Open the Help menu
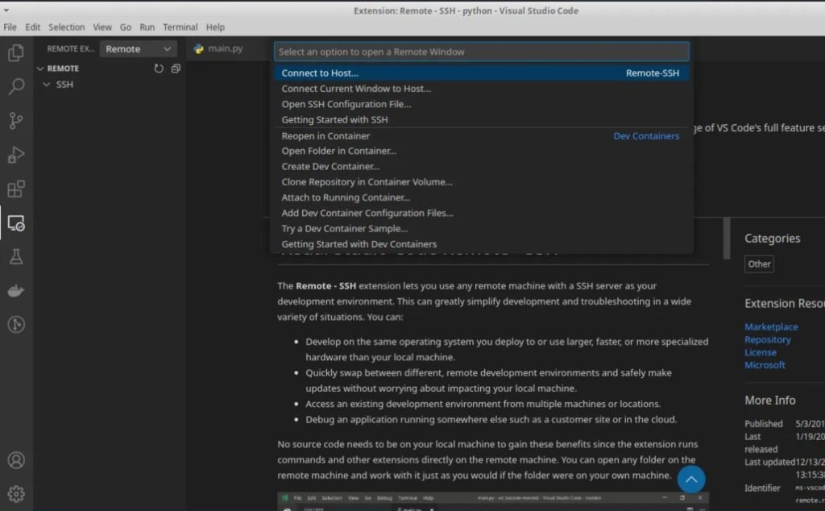The image size is (825, 511). pos(215,27)
